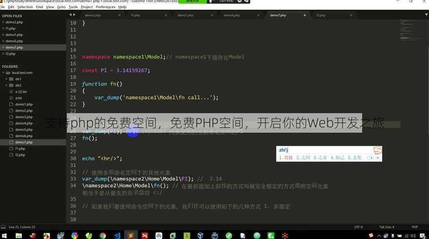
Task: Open the Windows Start menu
Action: point(4,236)
